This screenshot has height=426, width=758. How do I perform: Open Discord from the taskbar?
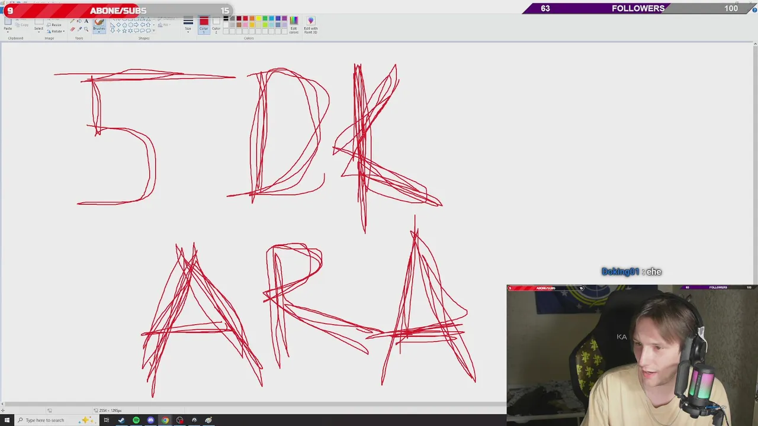point(150,420)
